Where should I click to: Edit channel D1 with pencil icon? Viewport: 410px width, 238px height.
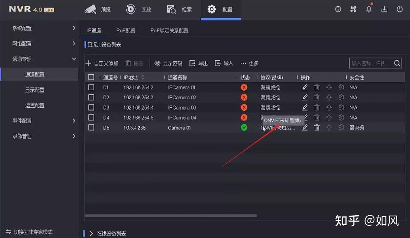pyautogui.click(x=304, y=87)
